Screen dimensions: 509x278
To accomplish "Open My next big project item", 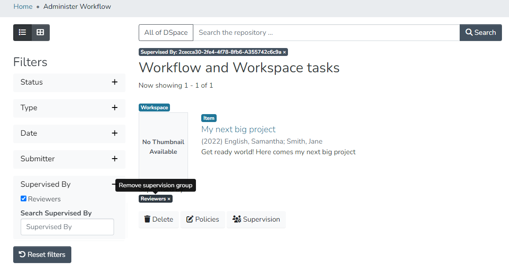I will [x=238, y=129].
